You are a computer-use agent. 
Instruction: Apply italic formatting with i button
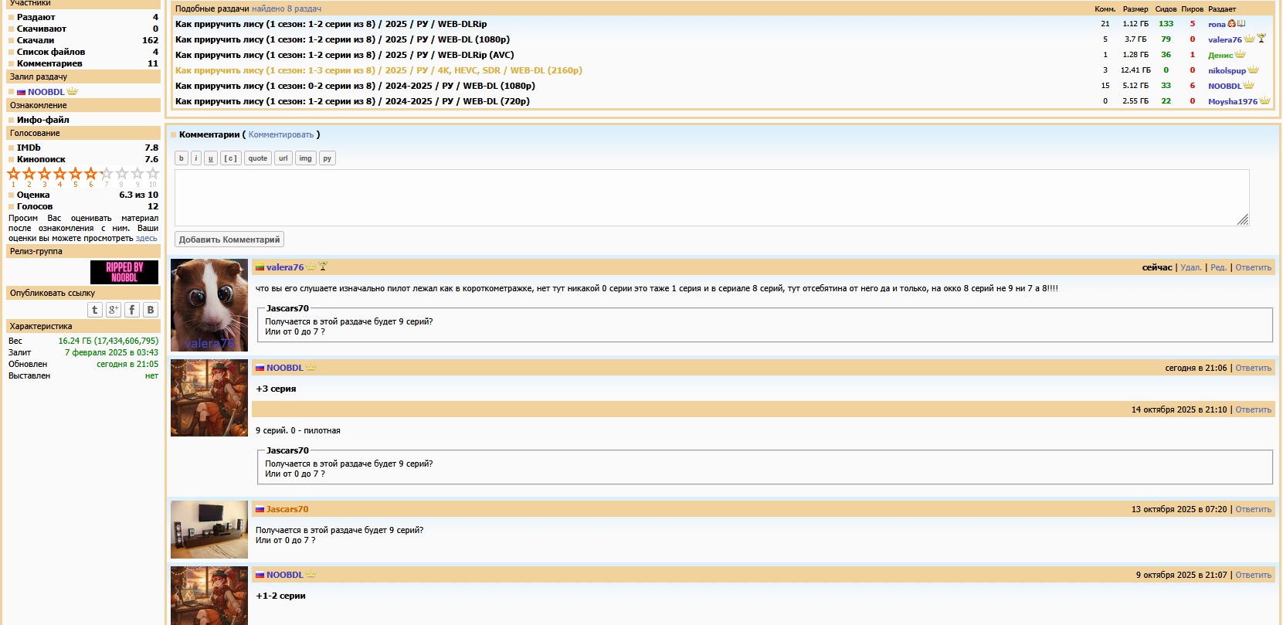[196, 158]
